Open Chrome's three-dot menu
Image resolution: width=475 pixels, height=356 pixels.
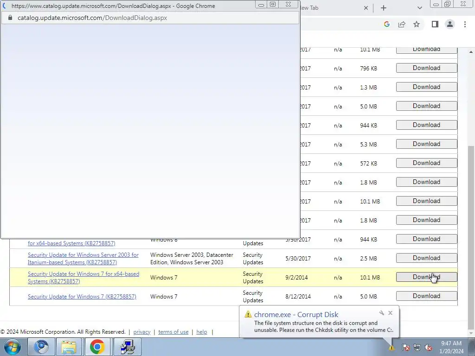tap(465, 24)
